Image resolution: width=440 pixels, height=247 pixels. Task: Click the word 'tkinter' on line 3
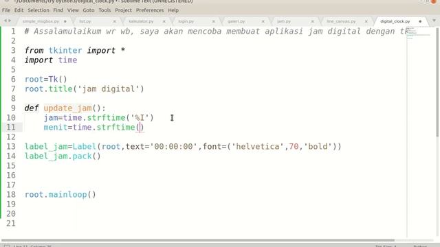(x=65, y=50)
